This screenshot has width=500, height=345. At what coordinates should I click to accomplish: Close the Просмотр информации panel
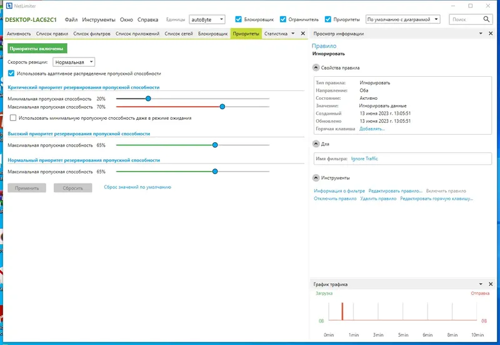[x=491, y=34]
